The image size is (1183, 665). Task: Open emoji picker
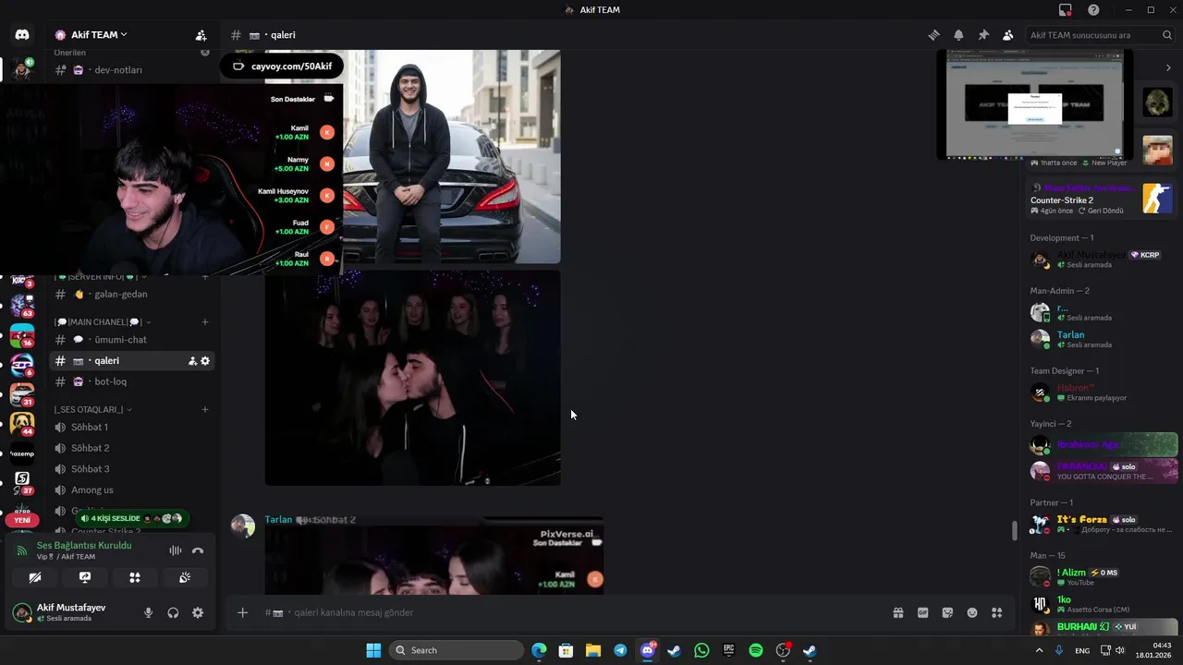(972, 612)
